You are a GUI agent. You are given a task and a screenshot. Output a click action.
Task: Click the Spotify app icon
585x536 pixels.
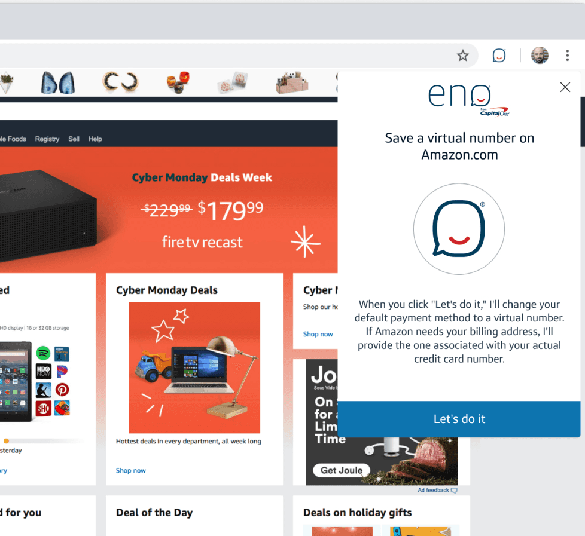click(43, 353)
